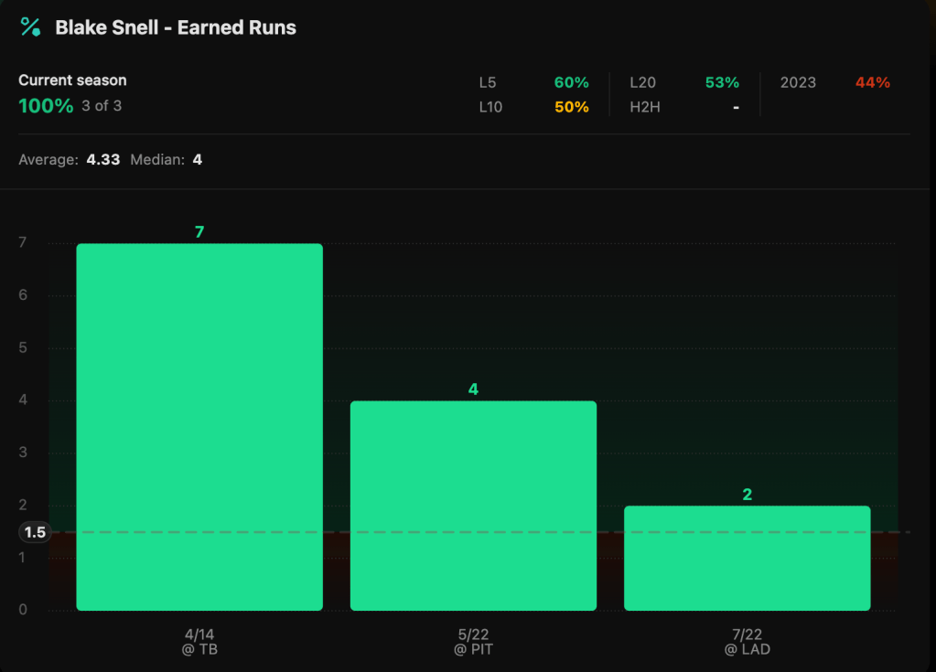
Task: Click the 4/14 @ TB axis label
Action: [x=199, y=642]
